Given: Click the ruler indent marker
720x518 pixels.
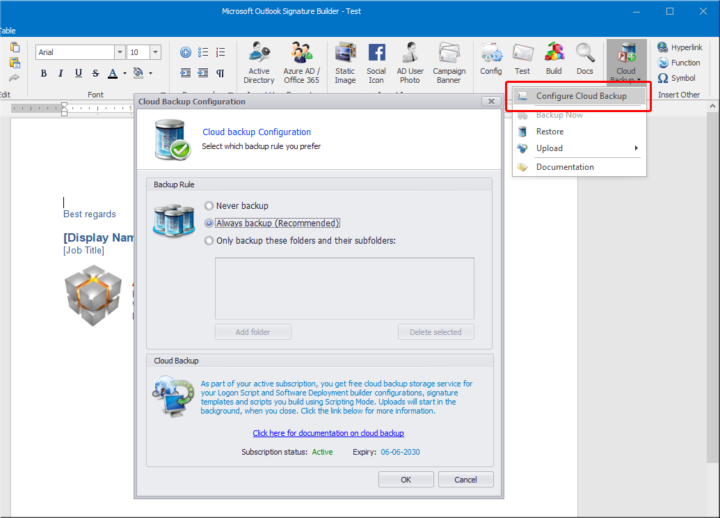Looking at the screenshot, I should point(64,109).
